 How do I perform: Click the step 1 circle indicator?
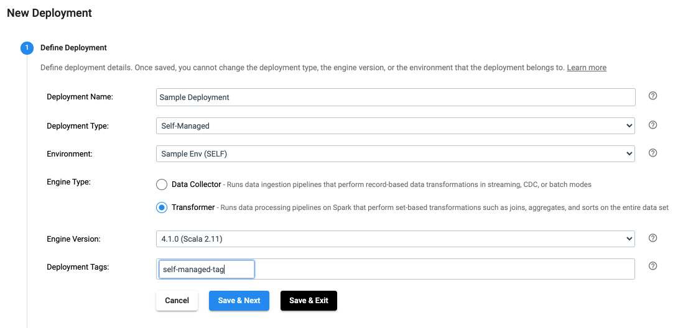pos(27,48)
